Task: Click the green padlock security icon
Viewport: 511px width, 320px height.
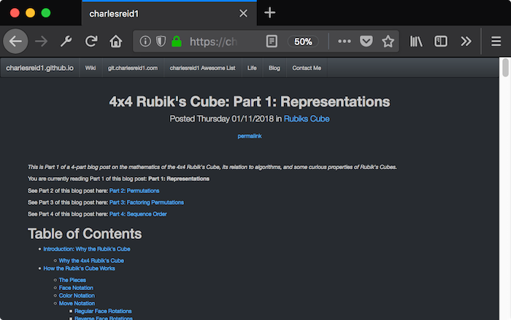Action: 177,42
